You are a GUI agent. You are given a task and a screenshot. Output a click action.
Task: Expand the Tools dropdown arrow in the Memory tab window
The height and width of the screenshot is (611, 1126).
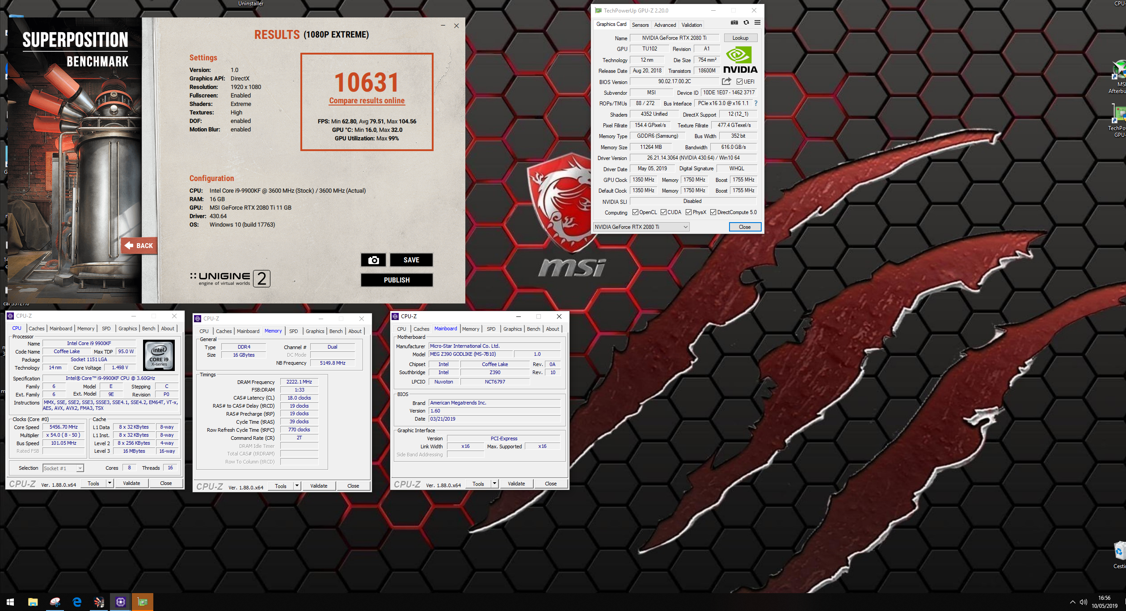click(x=296, y=486)
